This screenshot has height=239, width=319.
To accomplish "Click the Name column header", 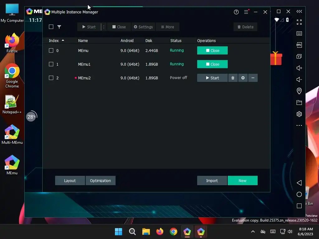I will coord(83,41).
